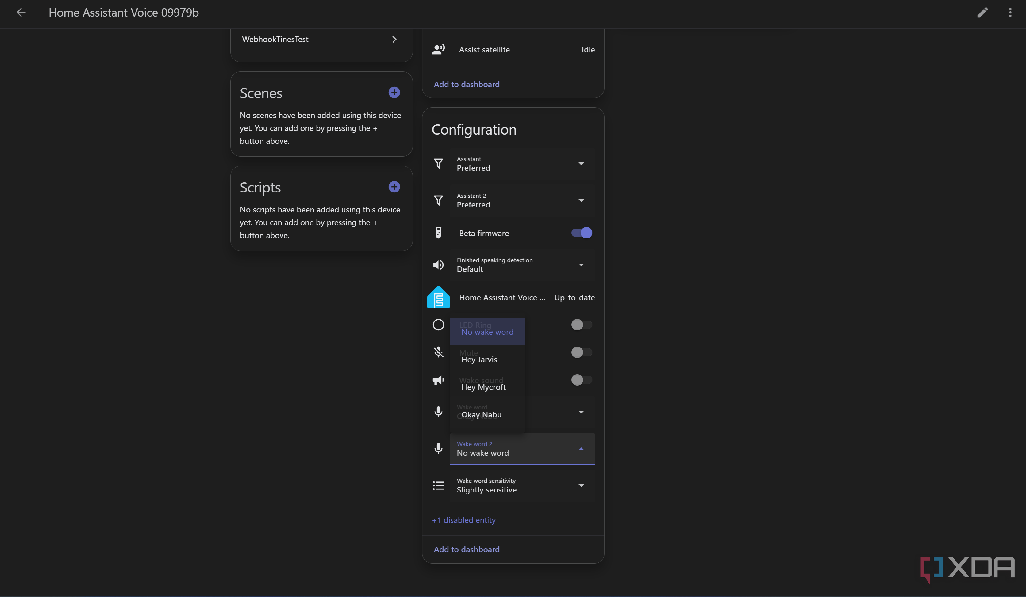This screenshot has width=1026, height=597.
Task: Disable the Beta firmware toggle
Action: coord(582,233)
